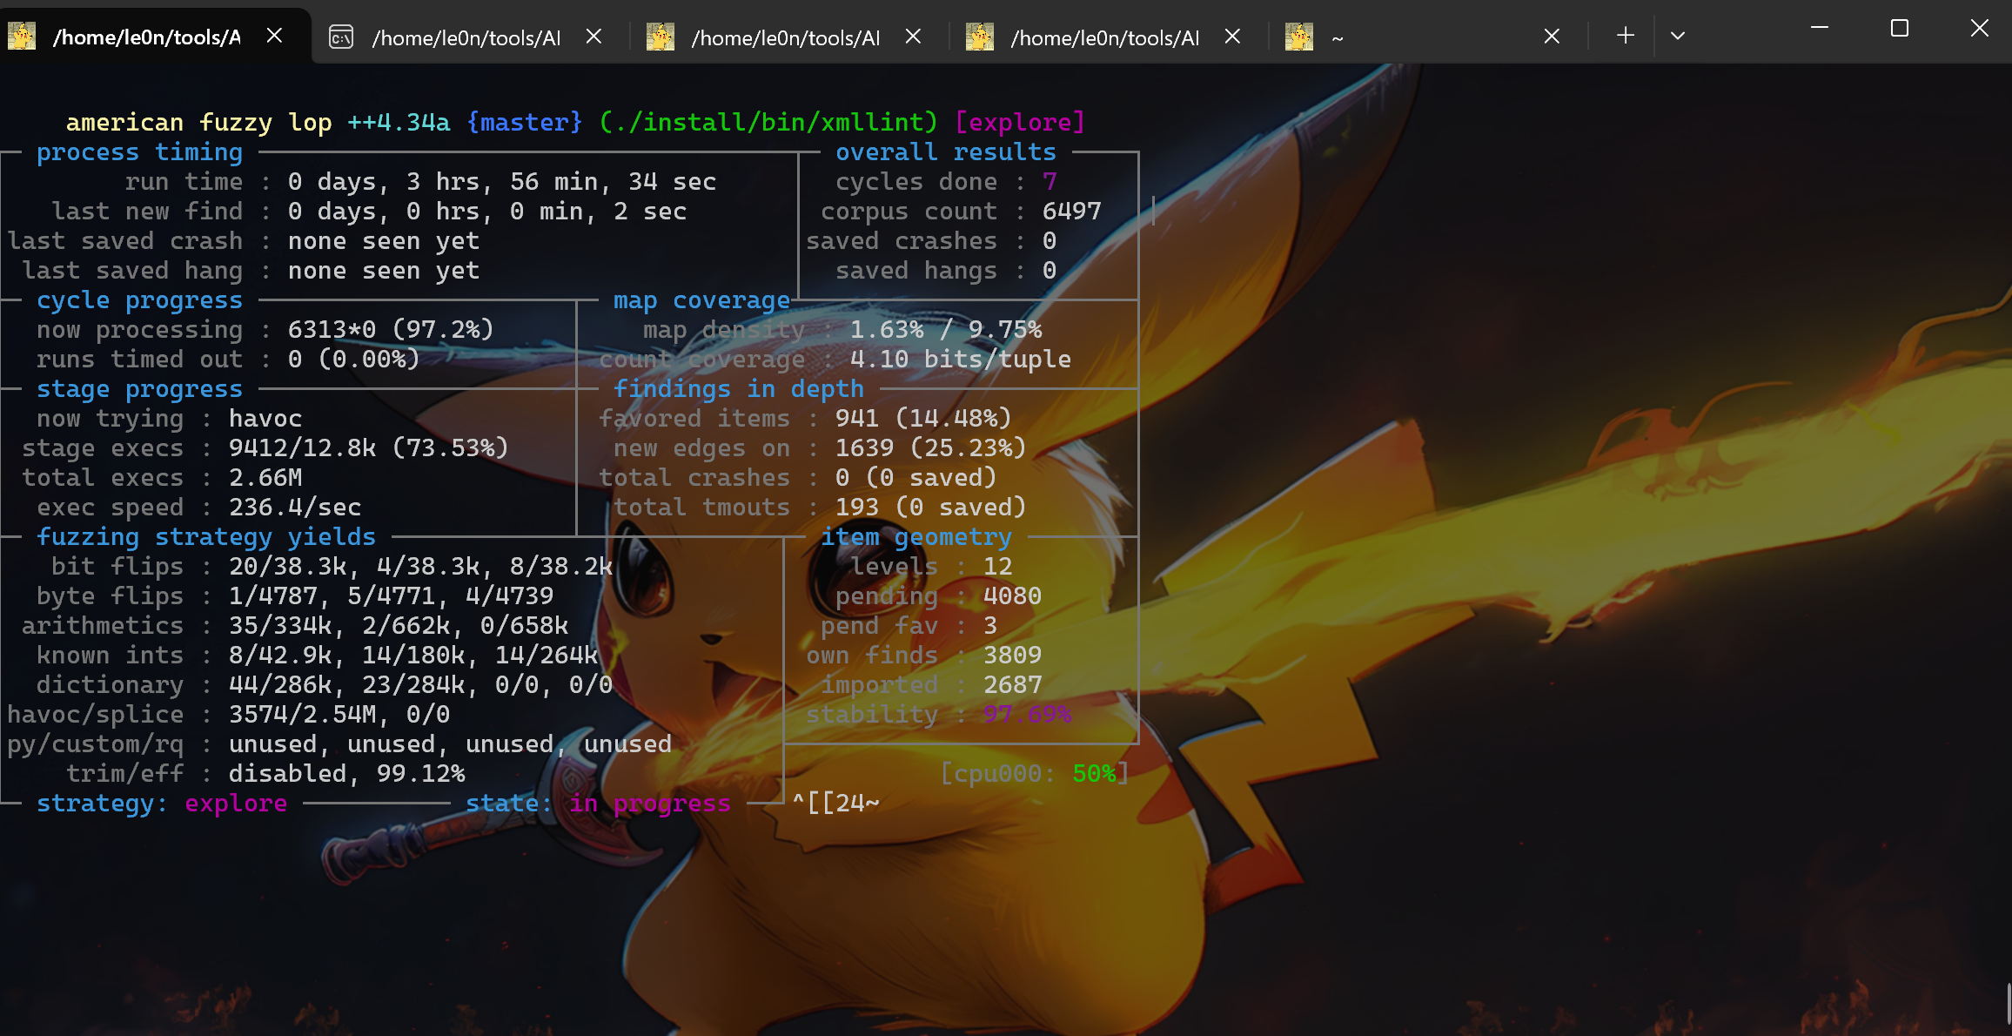Close the third terminal tab
Screen dimensions: 2012x1036
pyautogui.click(x=913, y=36)
